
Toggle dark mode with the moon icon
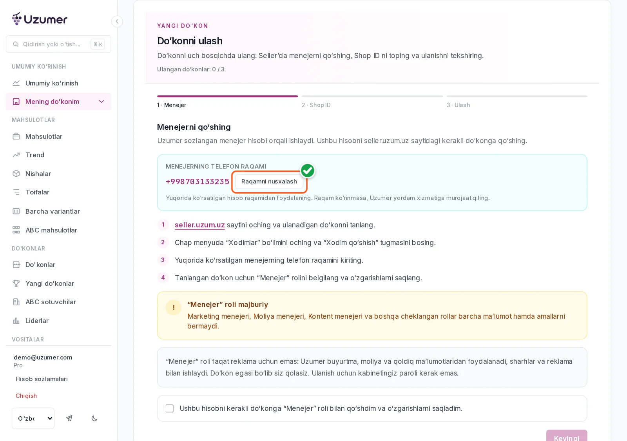(94, 418)
